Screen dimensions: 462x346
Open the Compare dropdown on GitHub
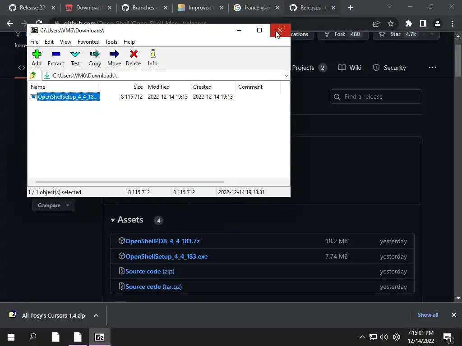[53, 205]
